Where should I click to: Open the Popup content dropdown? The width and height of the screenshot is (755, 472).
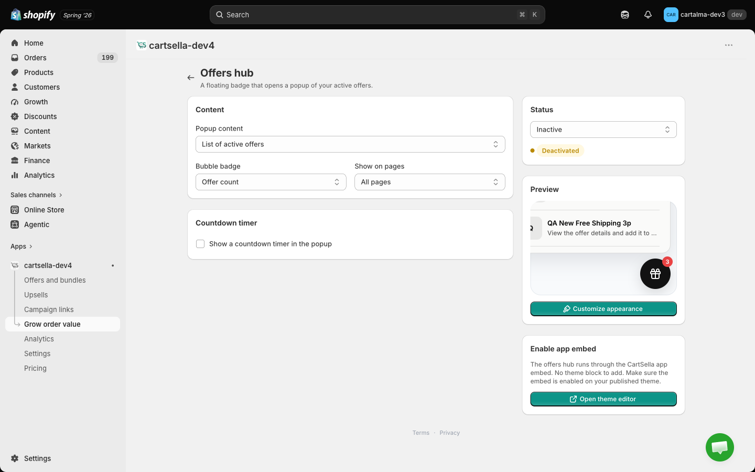coord(350,144)
